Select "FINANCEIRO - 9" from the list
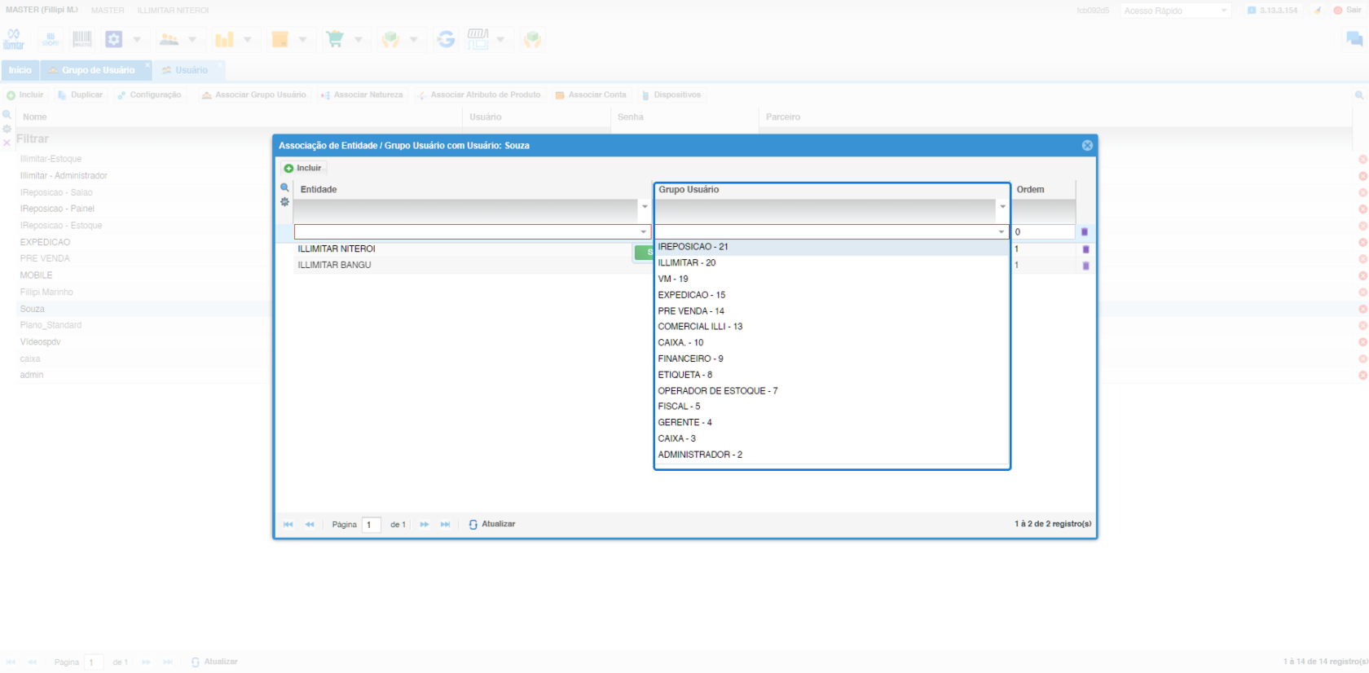Viewport: 1369px width, 673px height. coord(690,358)
